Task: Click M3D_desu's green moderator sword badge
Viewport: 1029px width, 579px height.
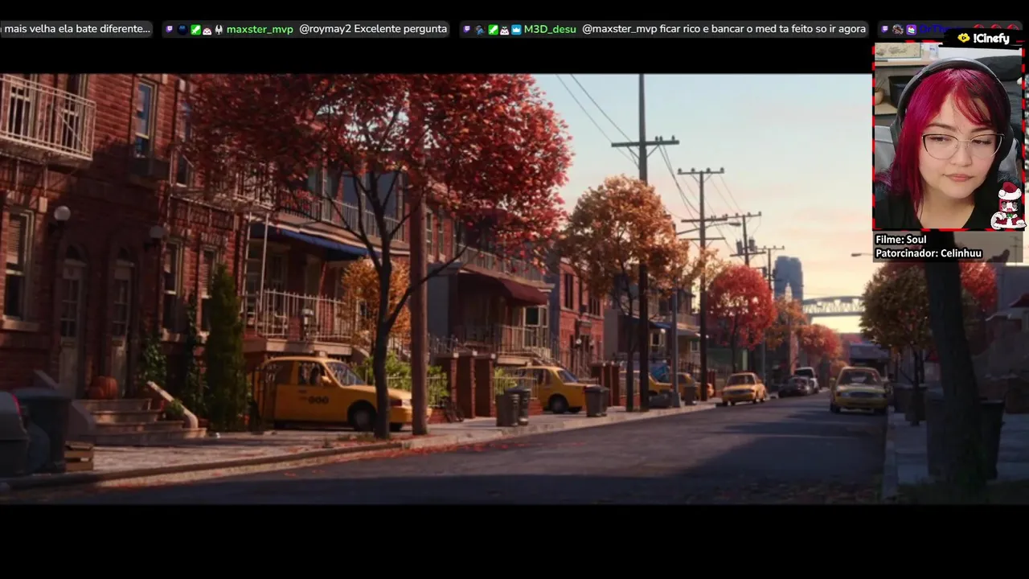Action: [x=493, y=30]
